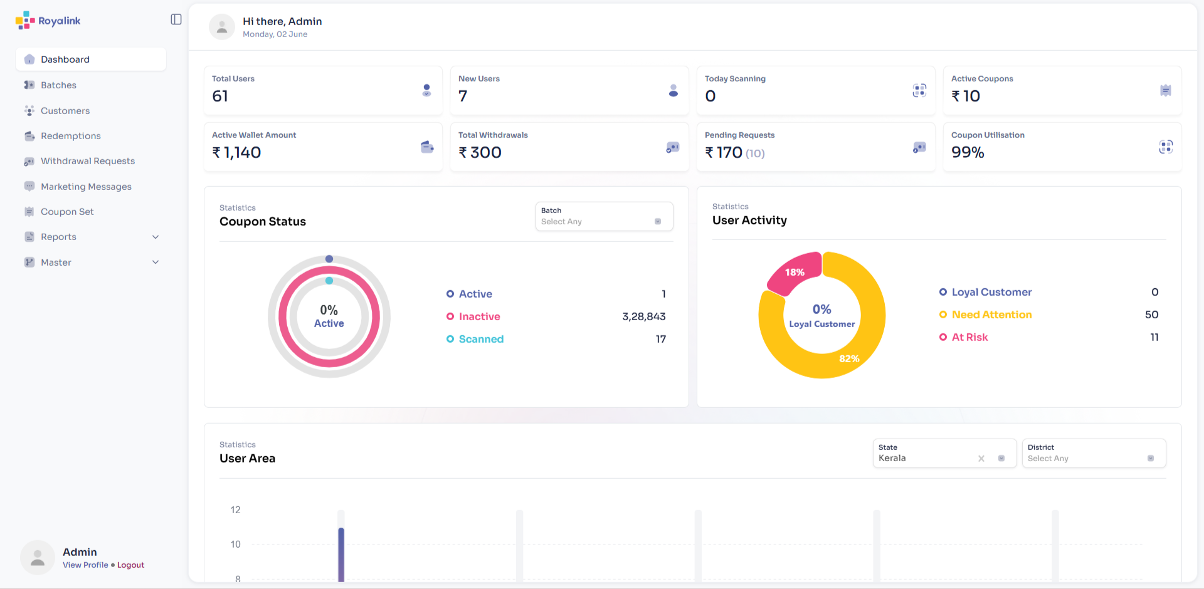Open the Dashboard page
Image resolution: width=1204 pixels, height=589 pixels.
pyautogui.click(x=91, y=60)
